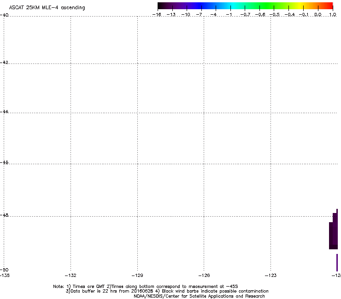Click the -0.5 label on the color scale

(x=275, y=15)
